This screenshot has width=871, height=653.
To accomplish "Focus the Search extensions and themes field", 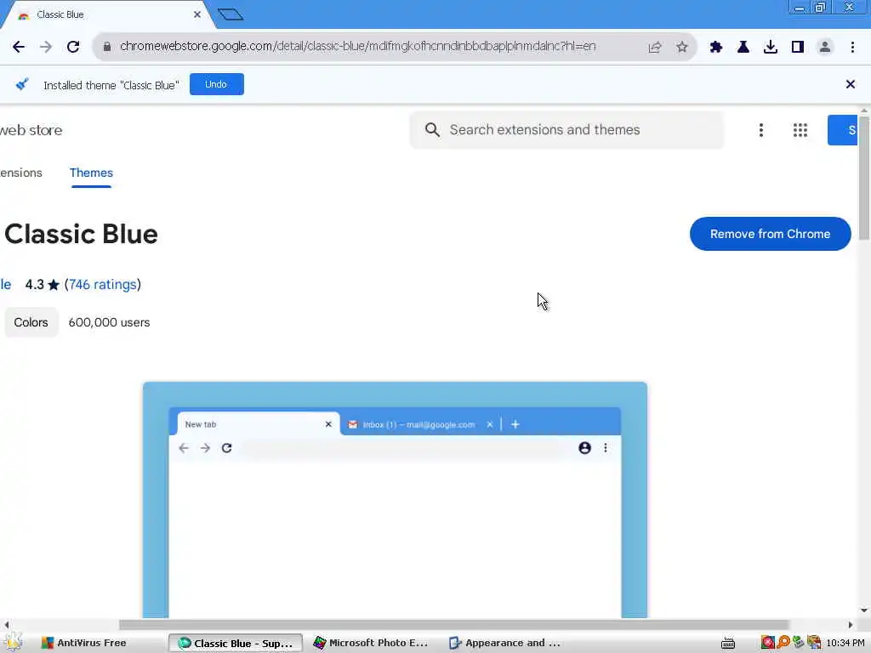I will 566,130.
